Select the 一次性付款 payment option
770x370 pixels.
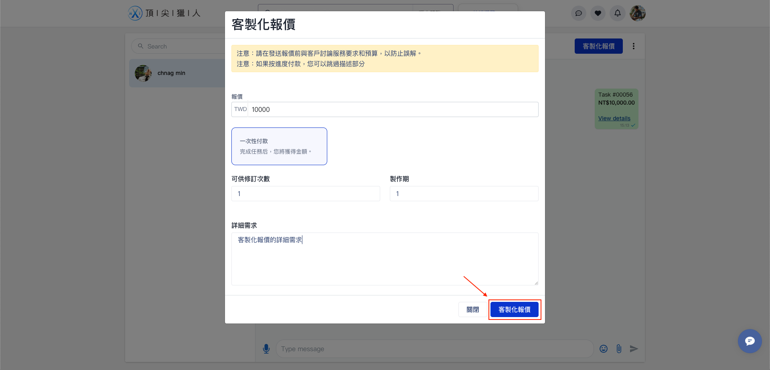279,146
